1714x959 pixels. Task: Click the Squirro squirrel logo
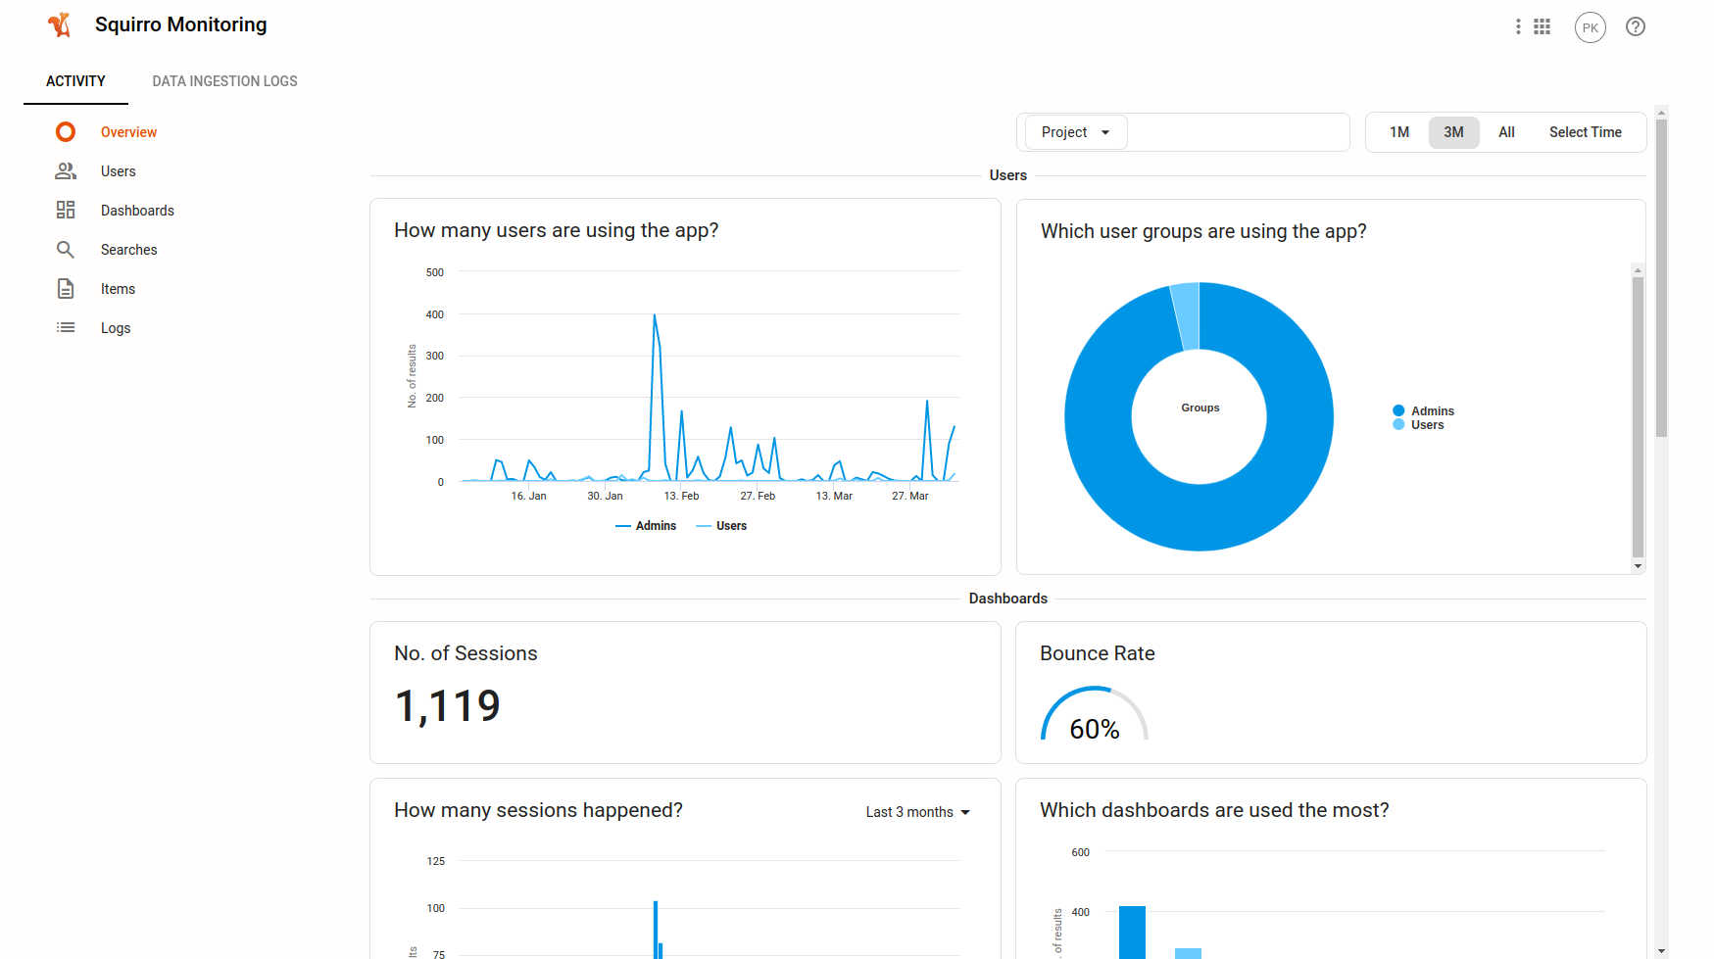[x=60, y=24]
